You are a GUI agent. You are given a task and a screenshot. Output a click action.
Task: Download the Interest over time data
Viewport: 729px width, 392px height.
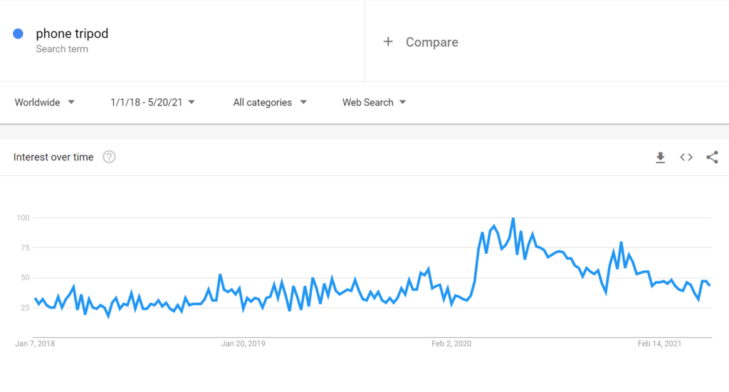tap(660, 158)
